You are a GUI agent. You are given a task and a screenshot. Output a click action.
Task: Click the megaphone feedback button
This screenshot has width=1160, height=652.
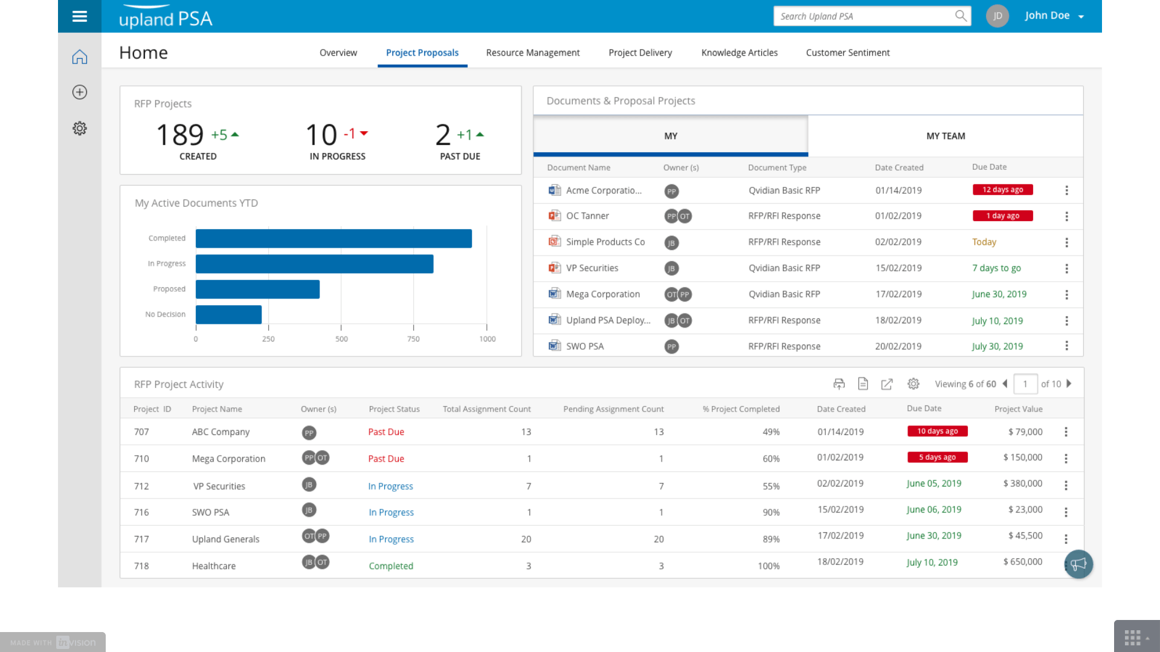click(1078, 564)
